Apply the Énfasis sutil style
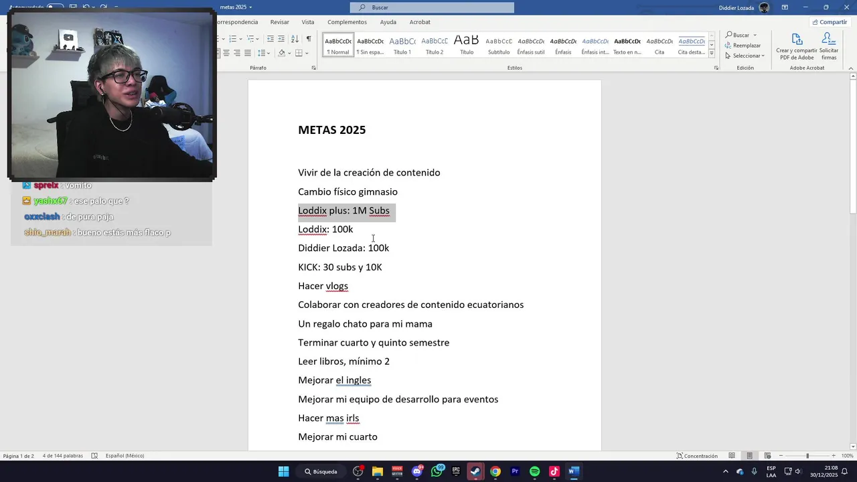857x482 pixels. 531,45
